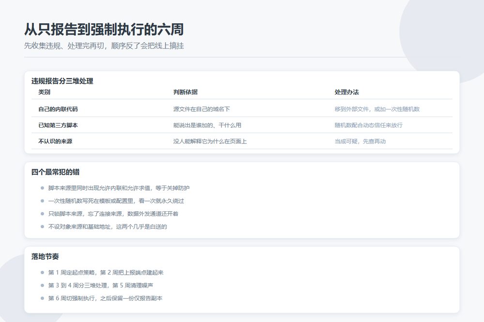This screenshot has width=484, height=322.
Task: Click heading 违规报告分三堆处理
Action: (x=62, y=81)
